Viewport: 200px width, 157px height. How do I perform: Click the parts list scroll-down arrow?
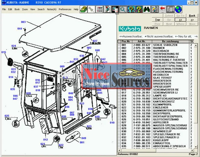(196, 147)
